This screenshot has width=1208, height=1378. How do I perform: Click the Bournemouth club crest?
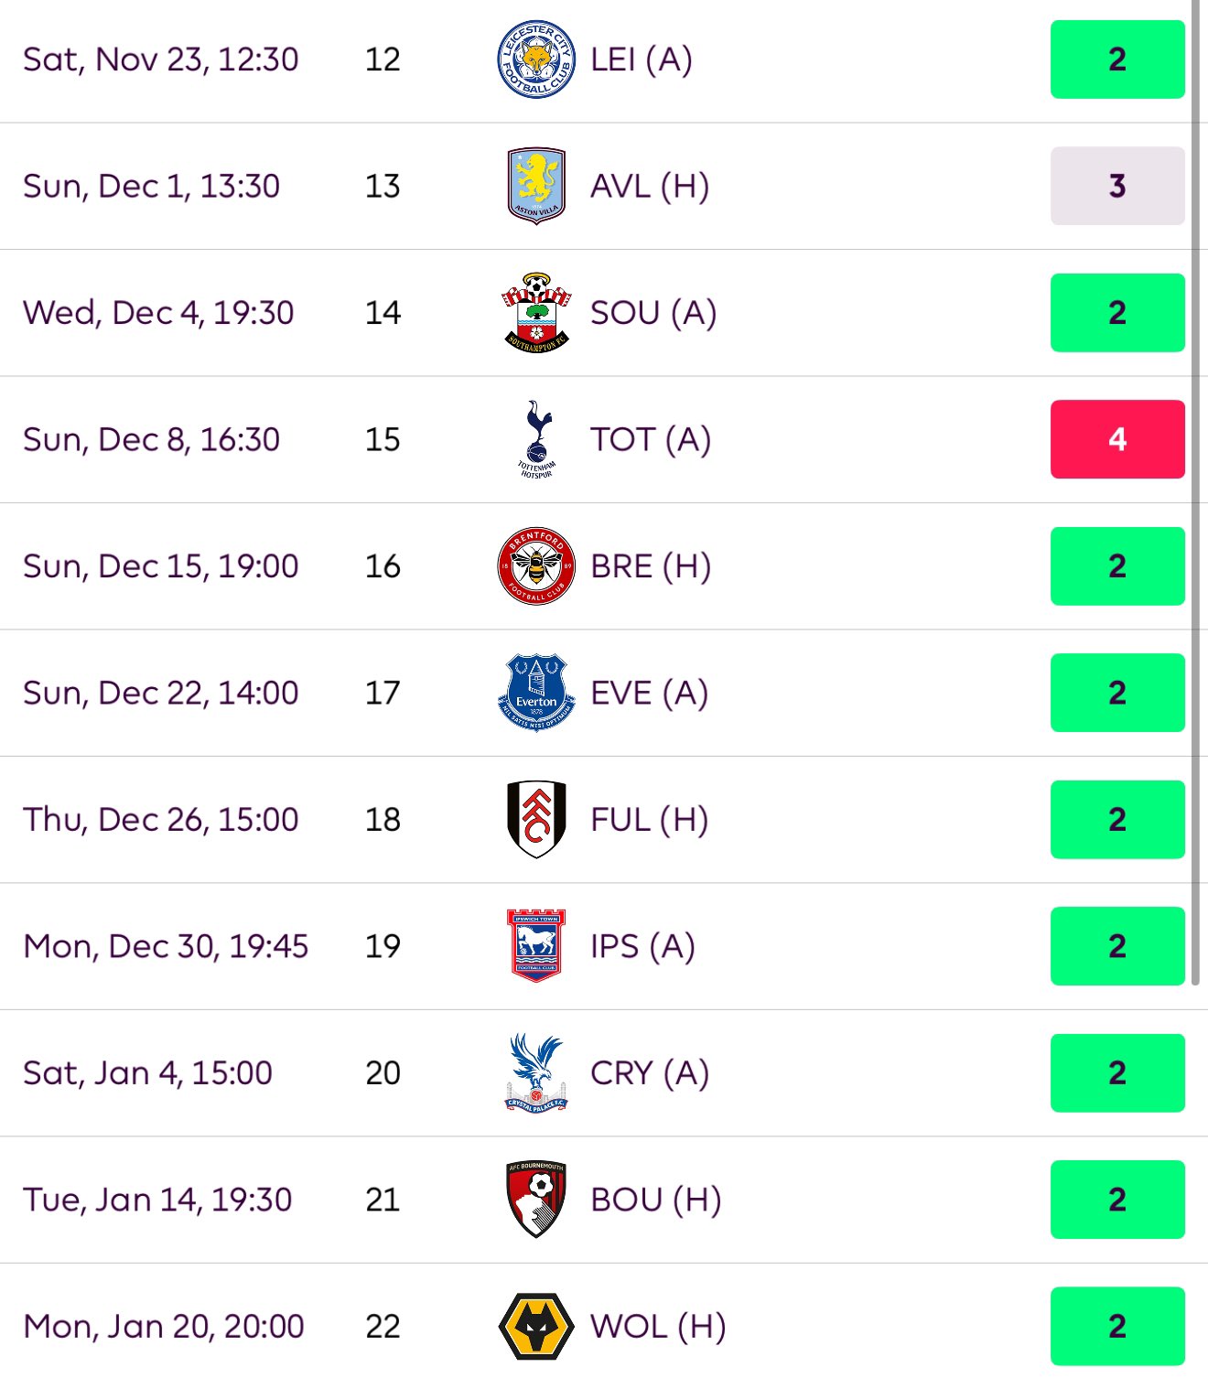pyautogui.click(x=536, y=1199)
